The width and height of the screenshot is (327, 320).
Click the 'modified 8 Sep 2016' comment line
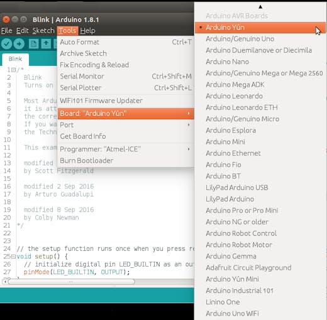pos(58,210)
